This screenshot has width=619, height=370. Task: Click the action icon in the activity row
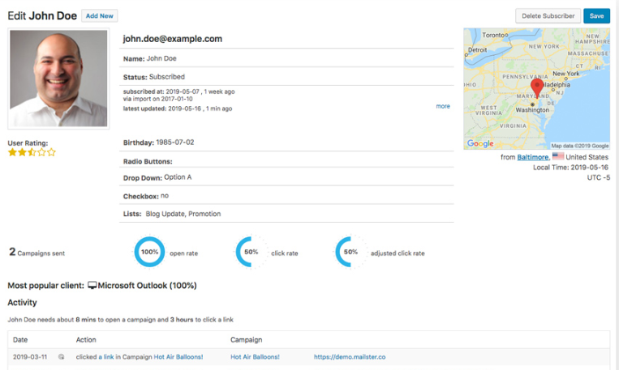coord(62,356)
